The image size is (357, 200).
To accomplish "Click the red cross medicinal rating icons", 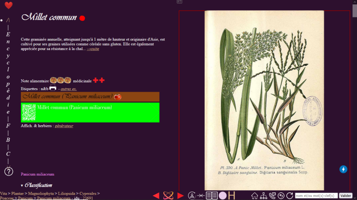I will (99, 80).
